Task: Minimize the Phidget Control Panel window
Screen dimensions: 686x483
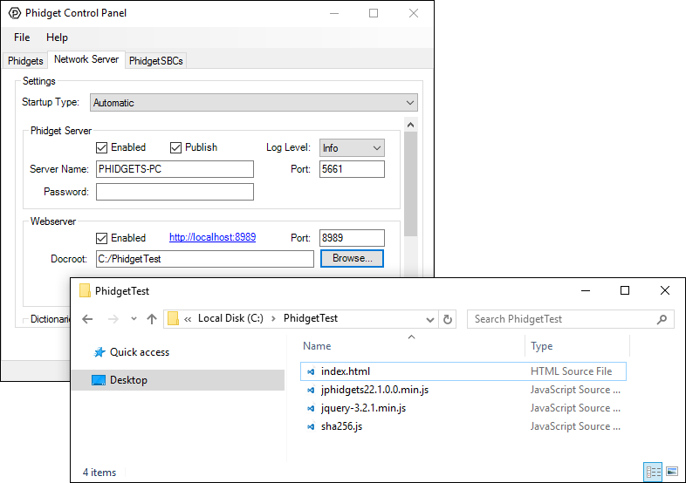Action: tap(334, 14)
